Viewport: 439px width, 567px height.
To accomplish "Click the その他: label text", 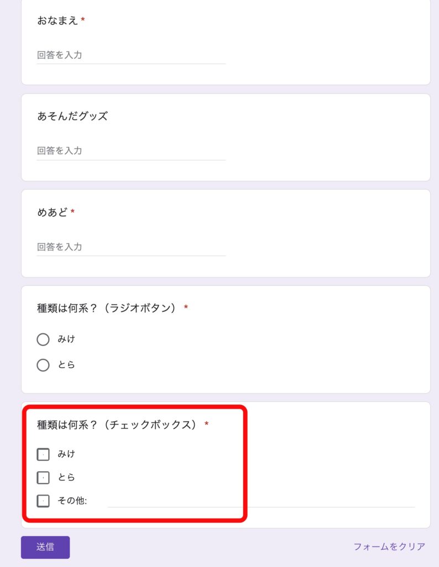I will pos(72,501).
